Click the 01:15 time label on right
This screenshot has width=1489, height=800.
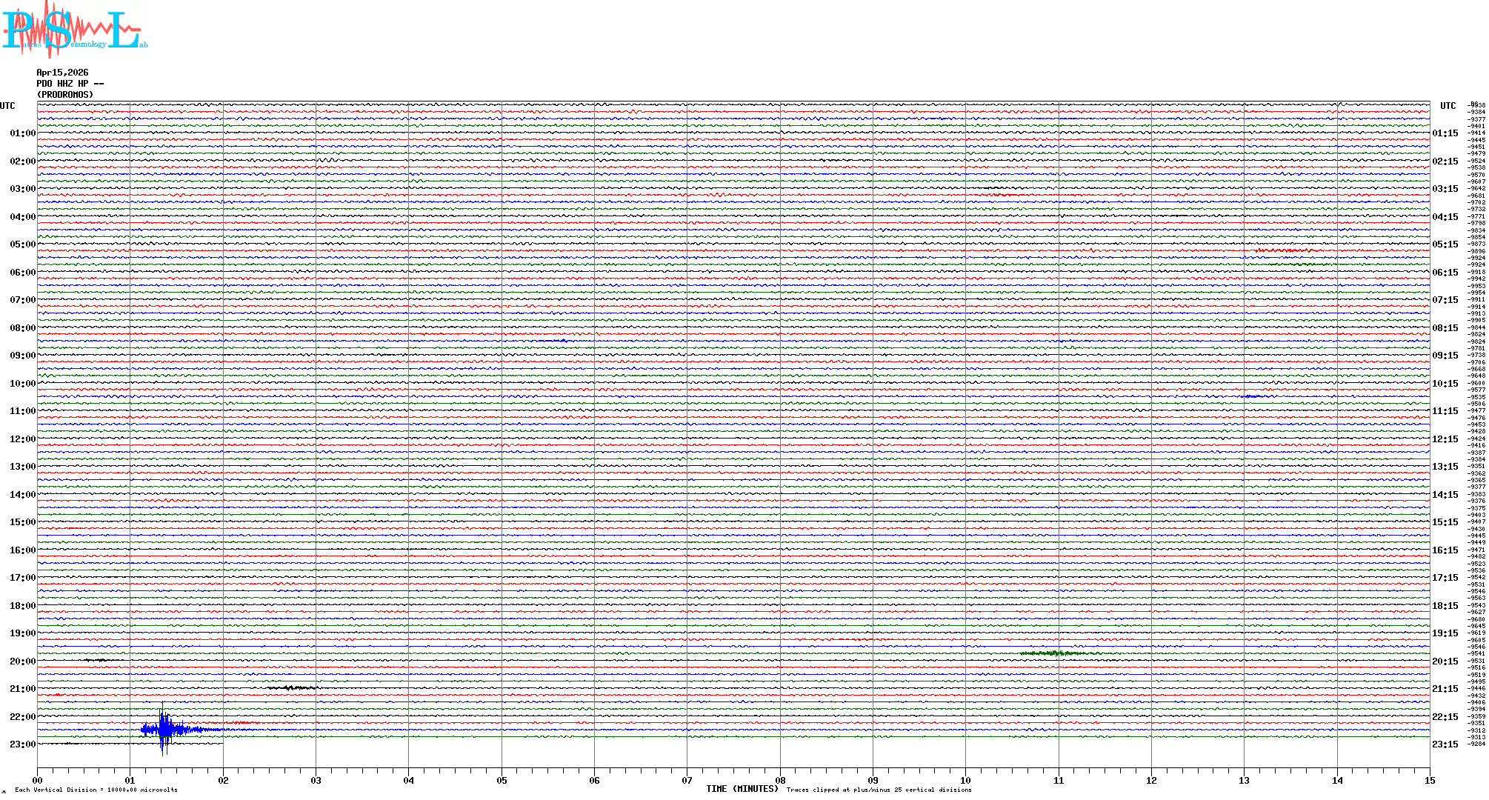[x=1445, y=133]
